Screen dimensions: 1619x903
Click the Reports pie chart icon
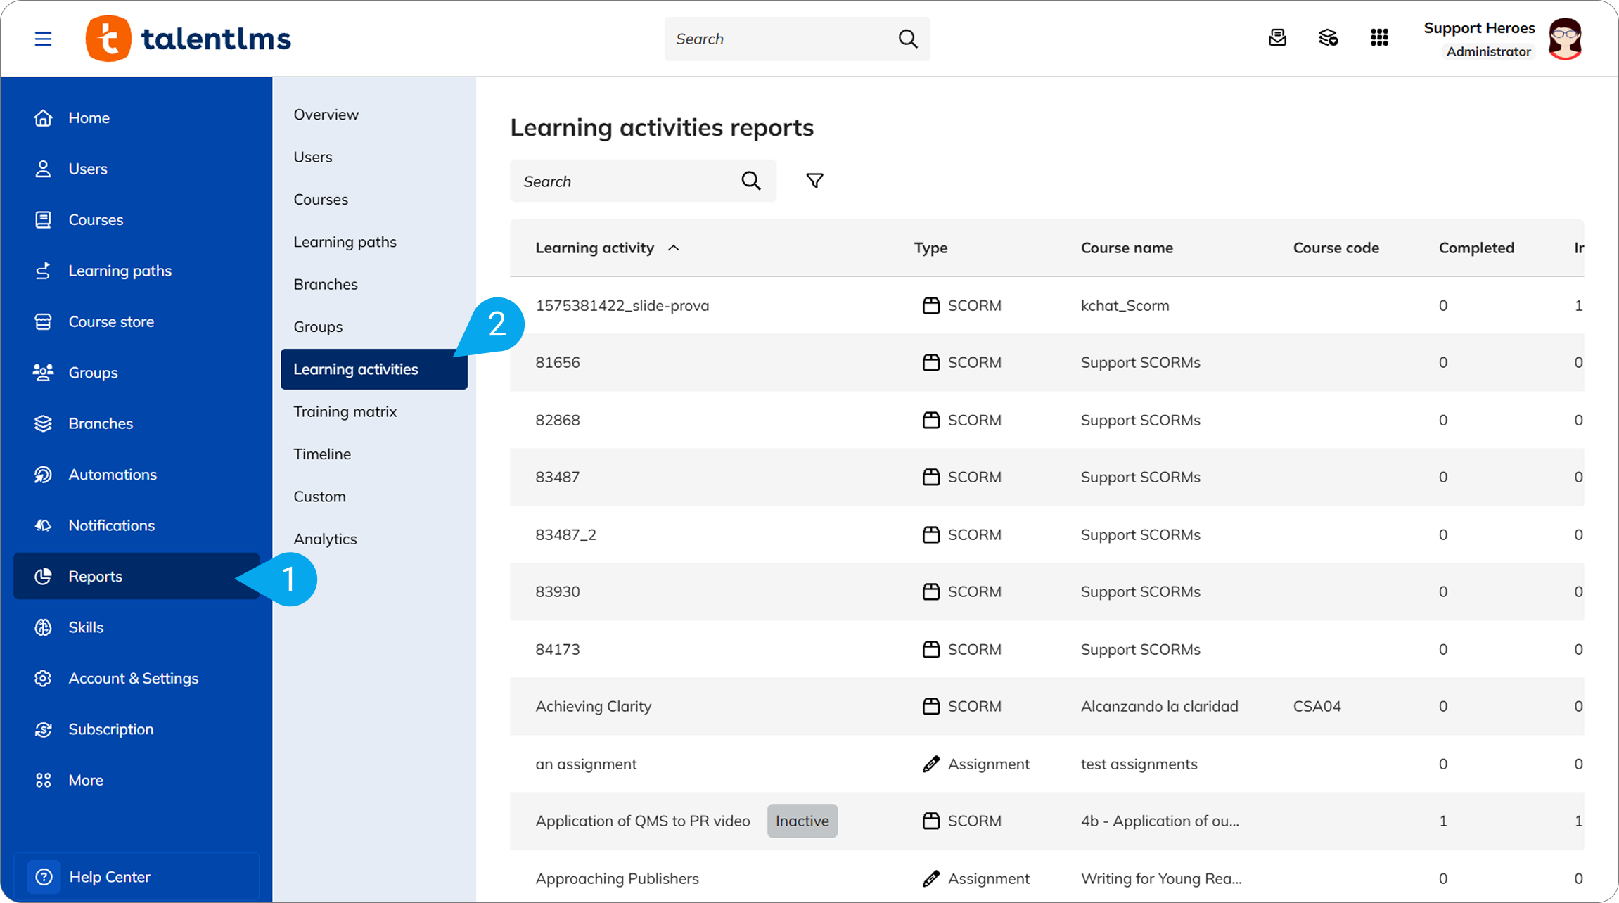tap(44, 577)
